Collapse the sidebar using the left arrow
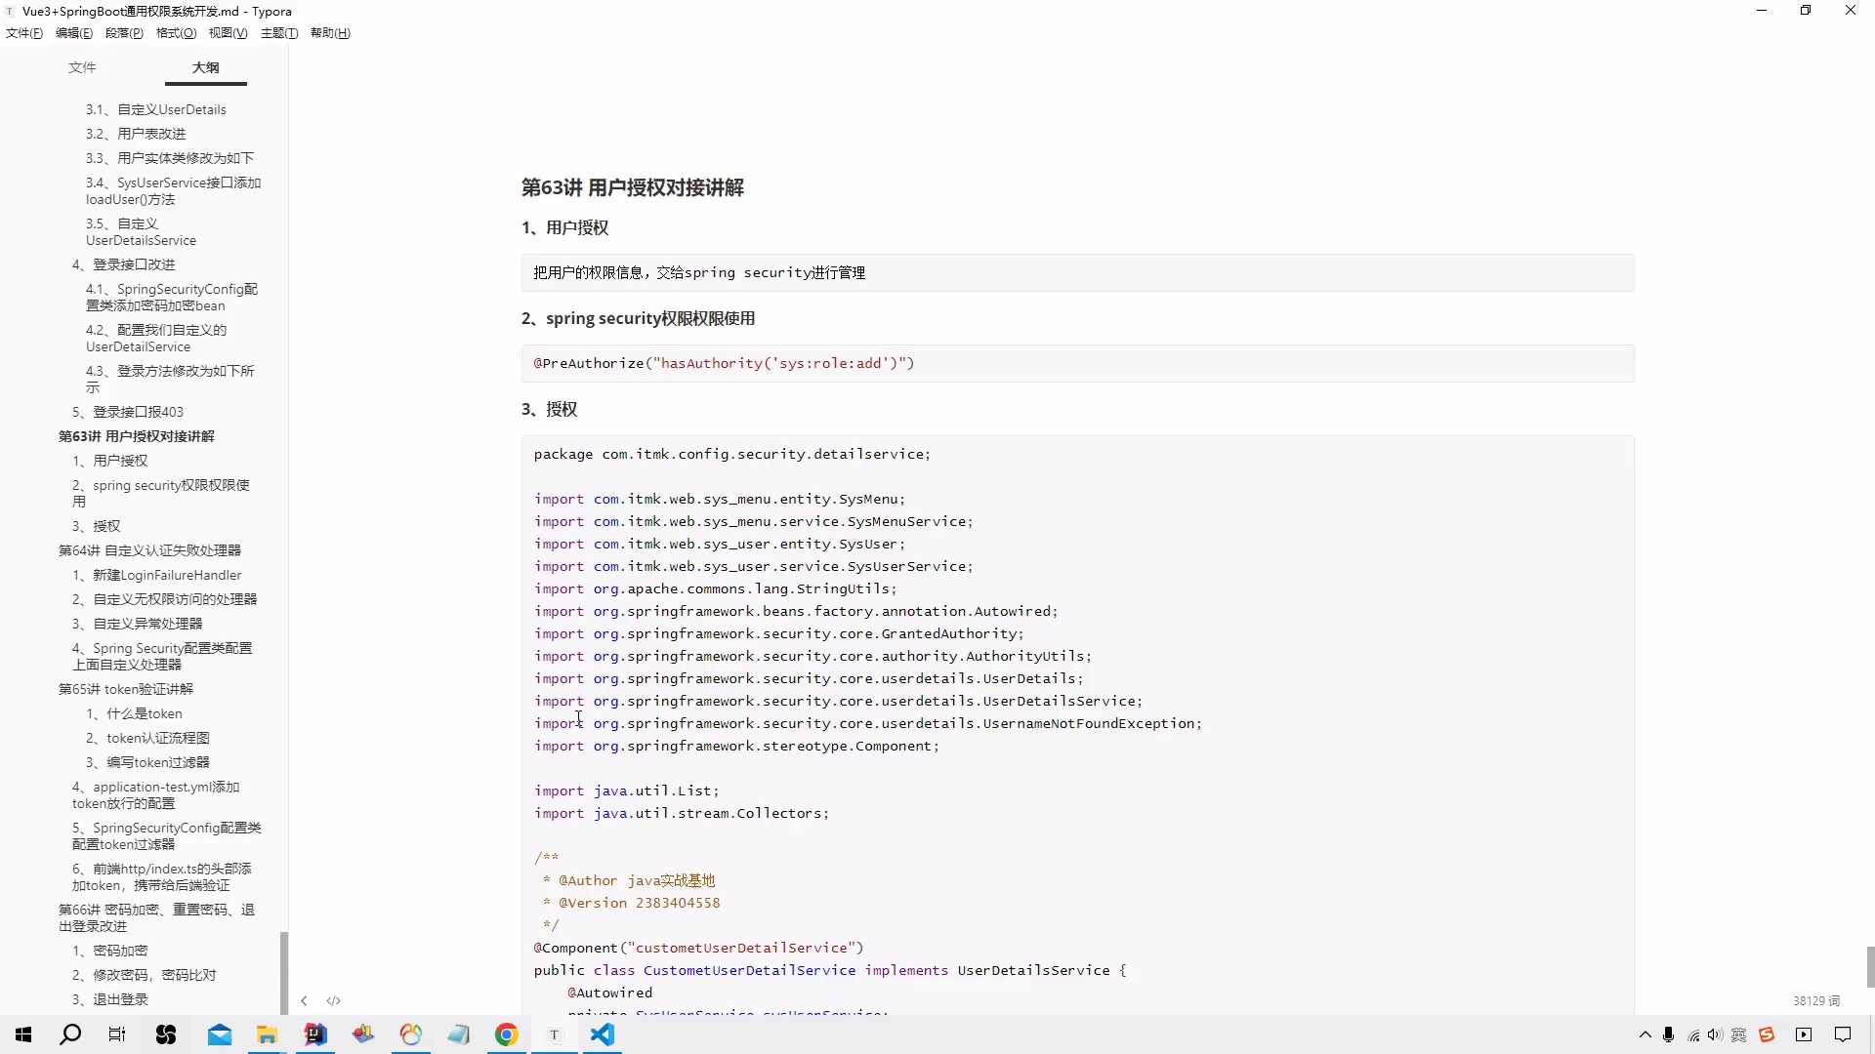 pos(304,1000)
